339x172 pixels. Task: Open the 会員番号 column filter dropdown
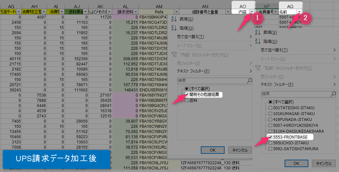pos(276,12)
